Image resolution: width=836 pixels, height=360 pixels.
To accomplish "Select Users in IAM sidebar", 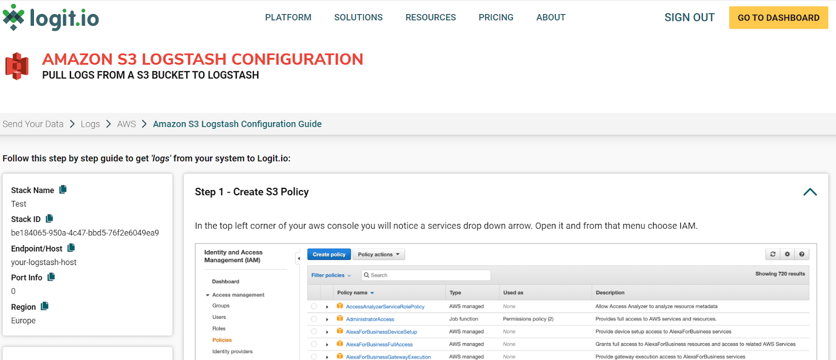I will click(219, 317).
